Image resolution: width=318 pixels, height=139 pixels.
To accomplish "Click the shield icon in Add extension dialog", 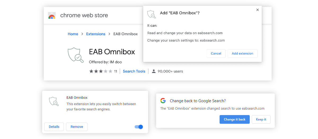I will click(x=152, y=14).
